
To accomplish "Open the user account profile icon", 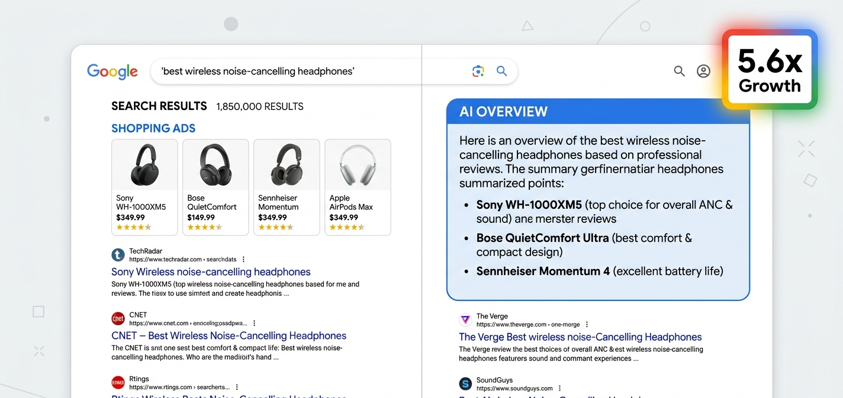I will pyautogui.click(x=703, y=72).
